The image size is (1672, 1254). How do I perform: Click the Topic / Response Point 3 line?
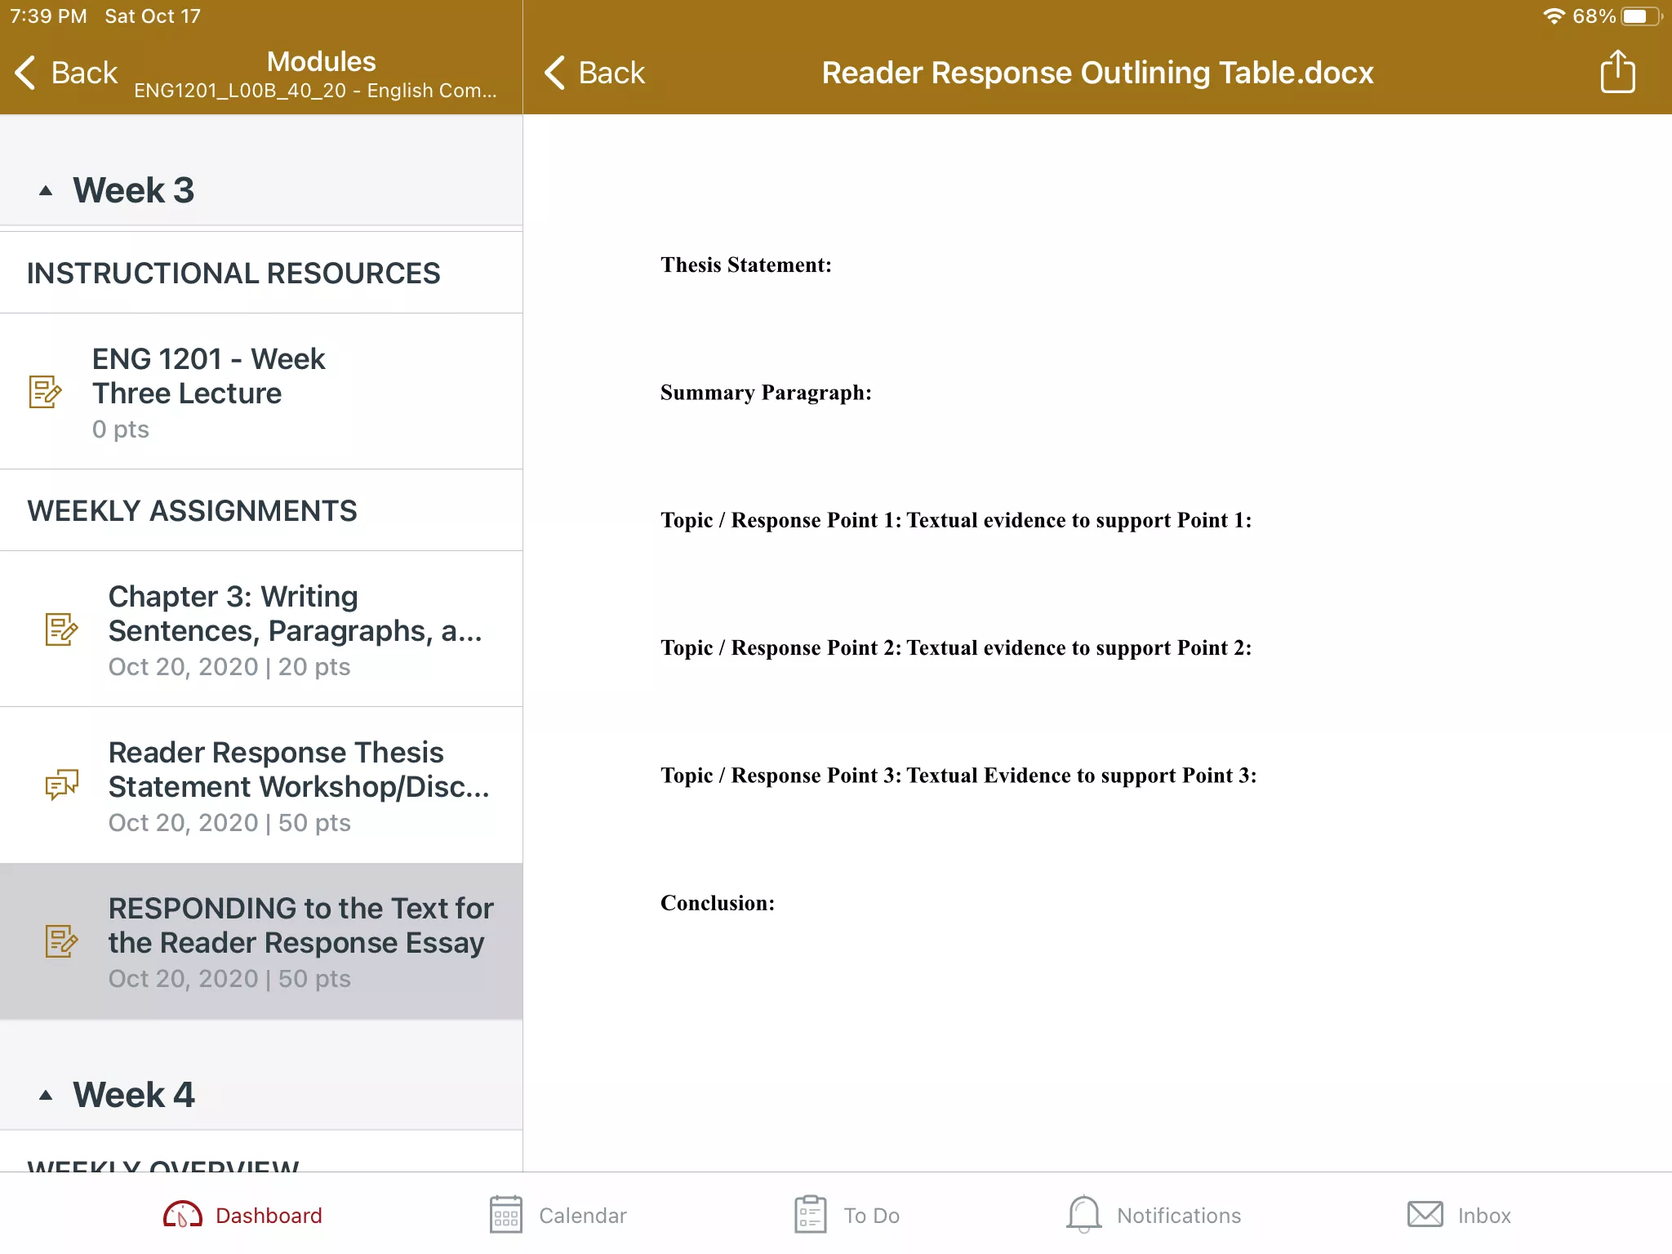click(x=958, y=776)
